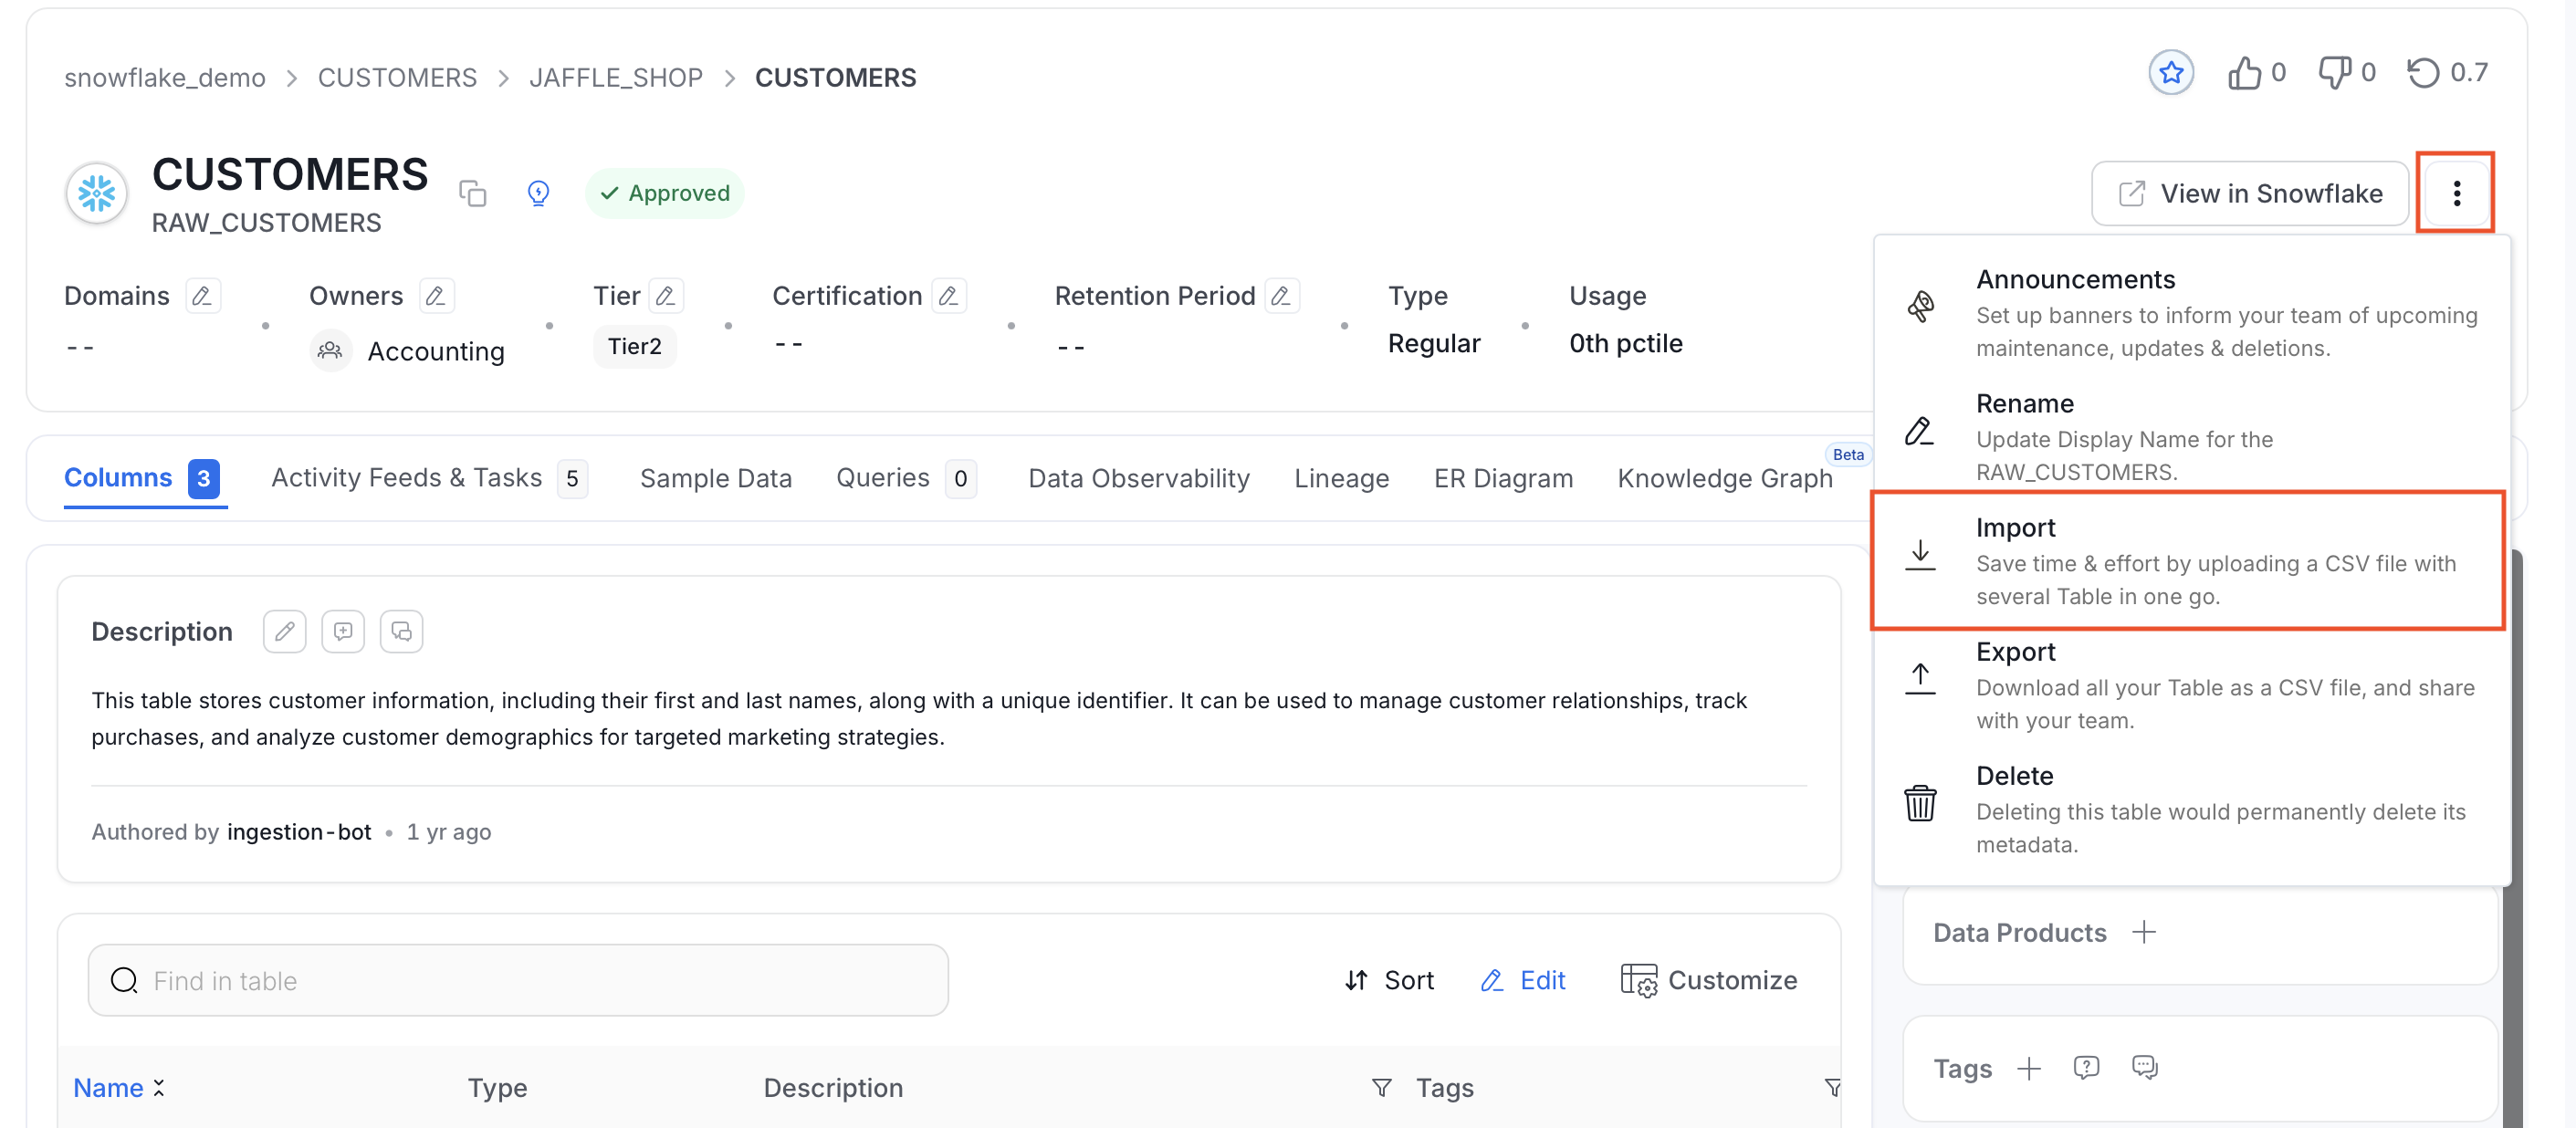The image size is (2576, 1128).
Task: Click View in Snowflake button
Action: click(x=2250, y=193)
